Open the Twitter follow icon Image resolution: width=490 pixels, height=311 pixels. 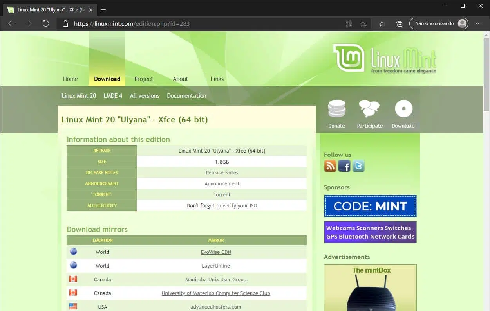(358, 166)
